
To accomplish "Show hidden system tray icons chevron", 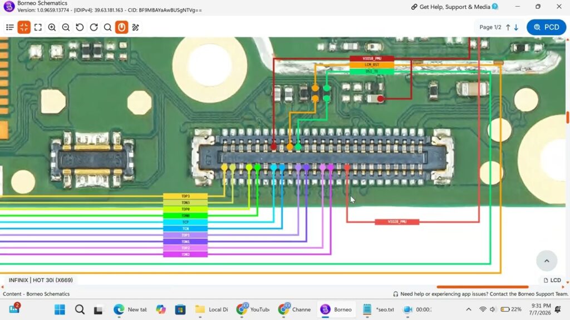I will click(469, 309).
